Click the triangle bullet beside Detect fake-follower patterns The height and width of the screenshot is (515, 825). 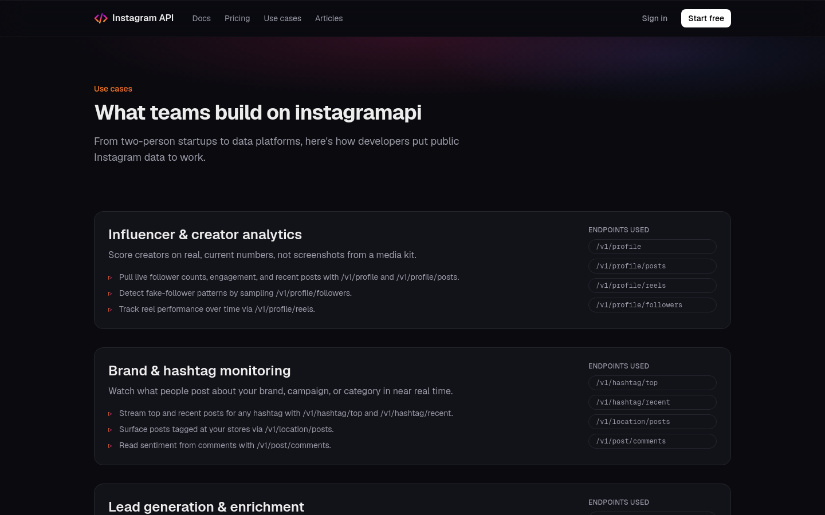111,294
